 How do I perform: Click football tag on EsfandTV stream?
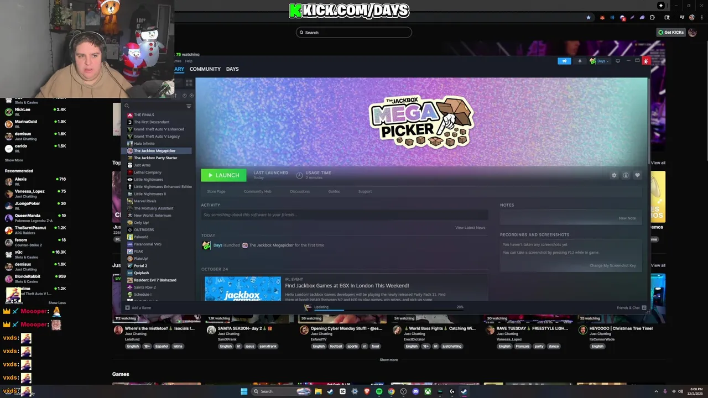pos(336,347)
